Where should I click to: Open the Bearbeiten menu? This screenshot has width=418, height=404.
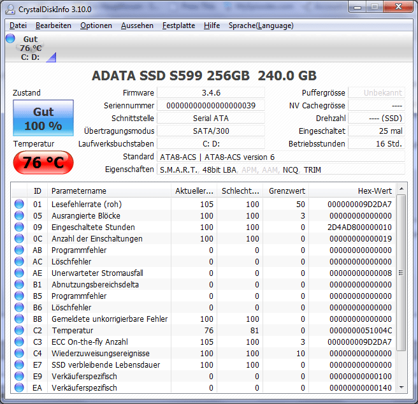54,25
